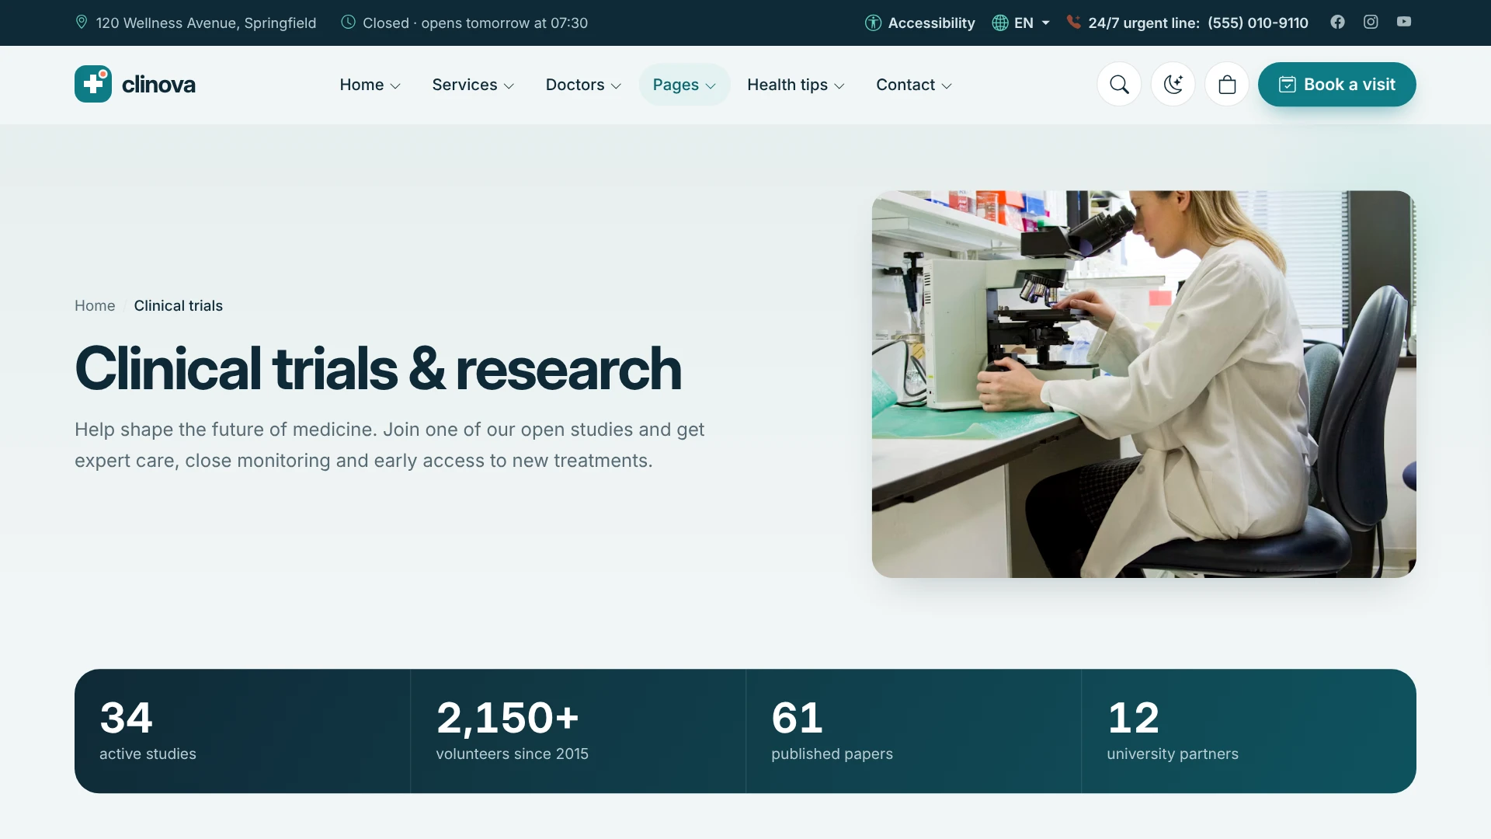1491x839 pixels.
Task: Visit the Facebook page icon
Action: [x=1337, y=22]
